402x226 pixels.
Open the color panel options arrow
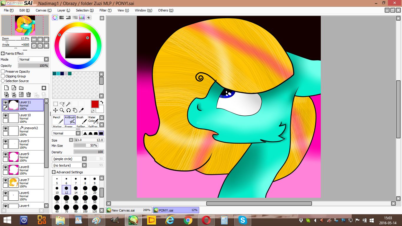[102, 18]
